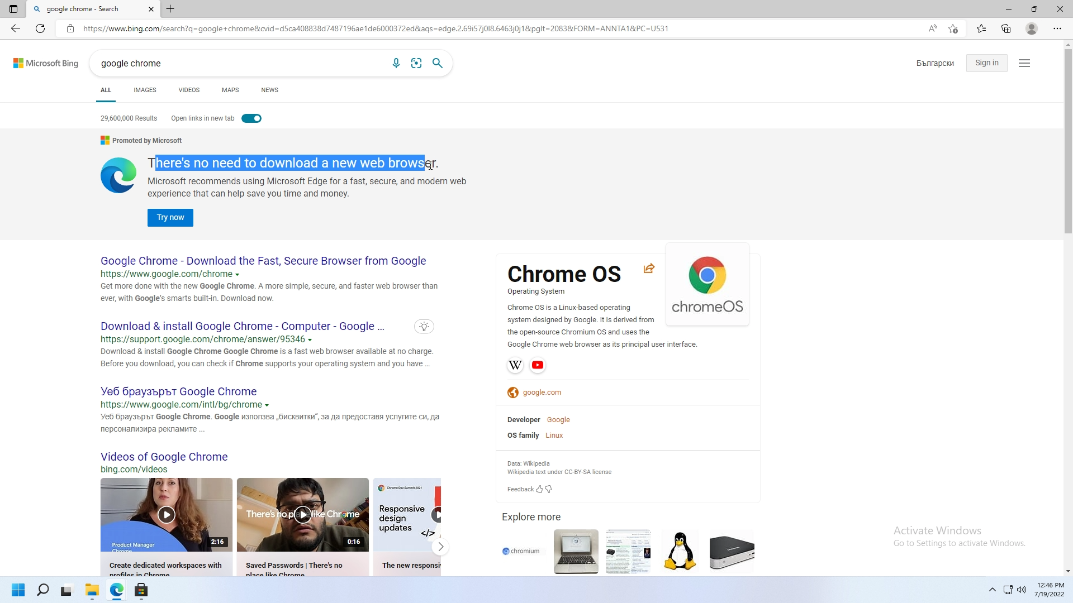Open the Responsive design updates video thumbnail
Image resolution: width=1073 pixels, height=603 pixels.
(407, 515)
